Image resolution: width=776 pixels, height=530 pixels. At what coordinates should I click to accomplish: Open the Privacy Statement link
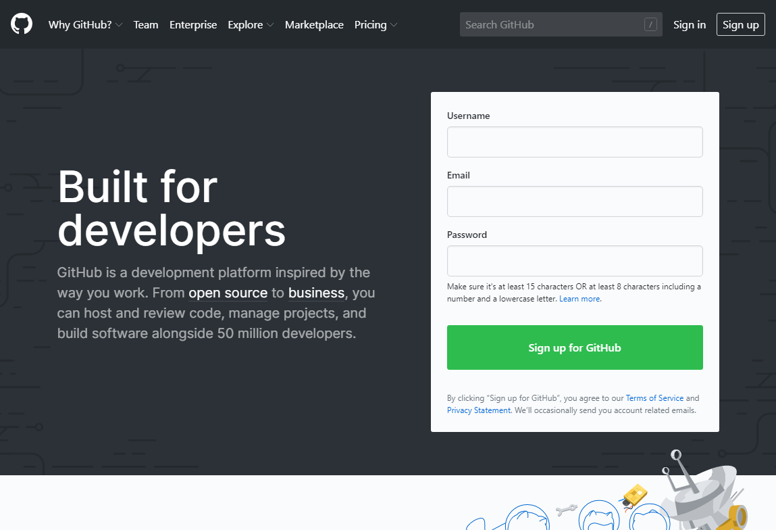(479, 410)
